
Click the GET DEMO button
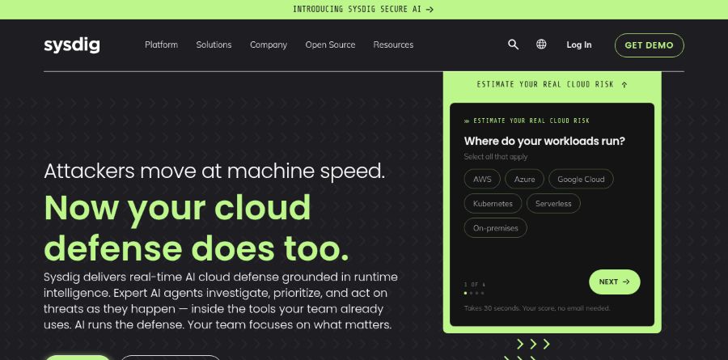(649, 45)
